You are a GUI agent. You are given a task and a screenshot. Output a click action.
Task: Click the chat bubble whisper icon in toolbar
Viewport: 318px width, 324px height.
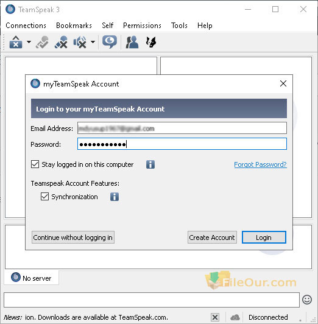pos(110,42)
